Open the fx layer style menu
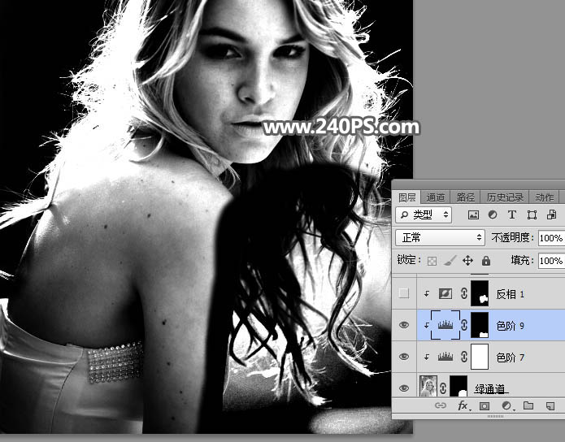This screenshot has width=565, height=442. 463,405
